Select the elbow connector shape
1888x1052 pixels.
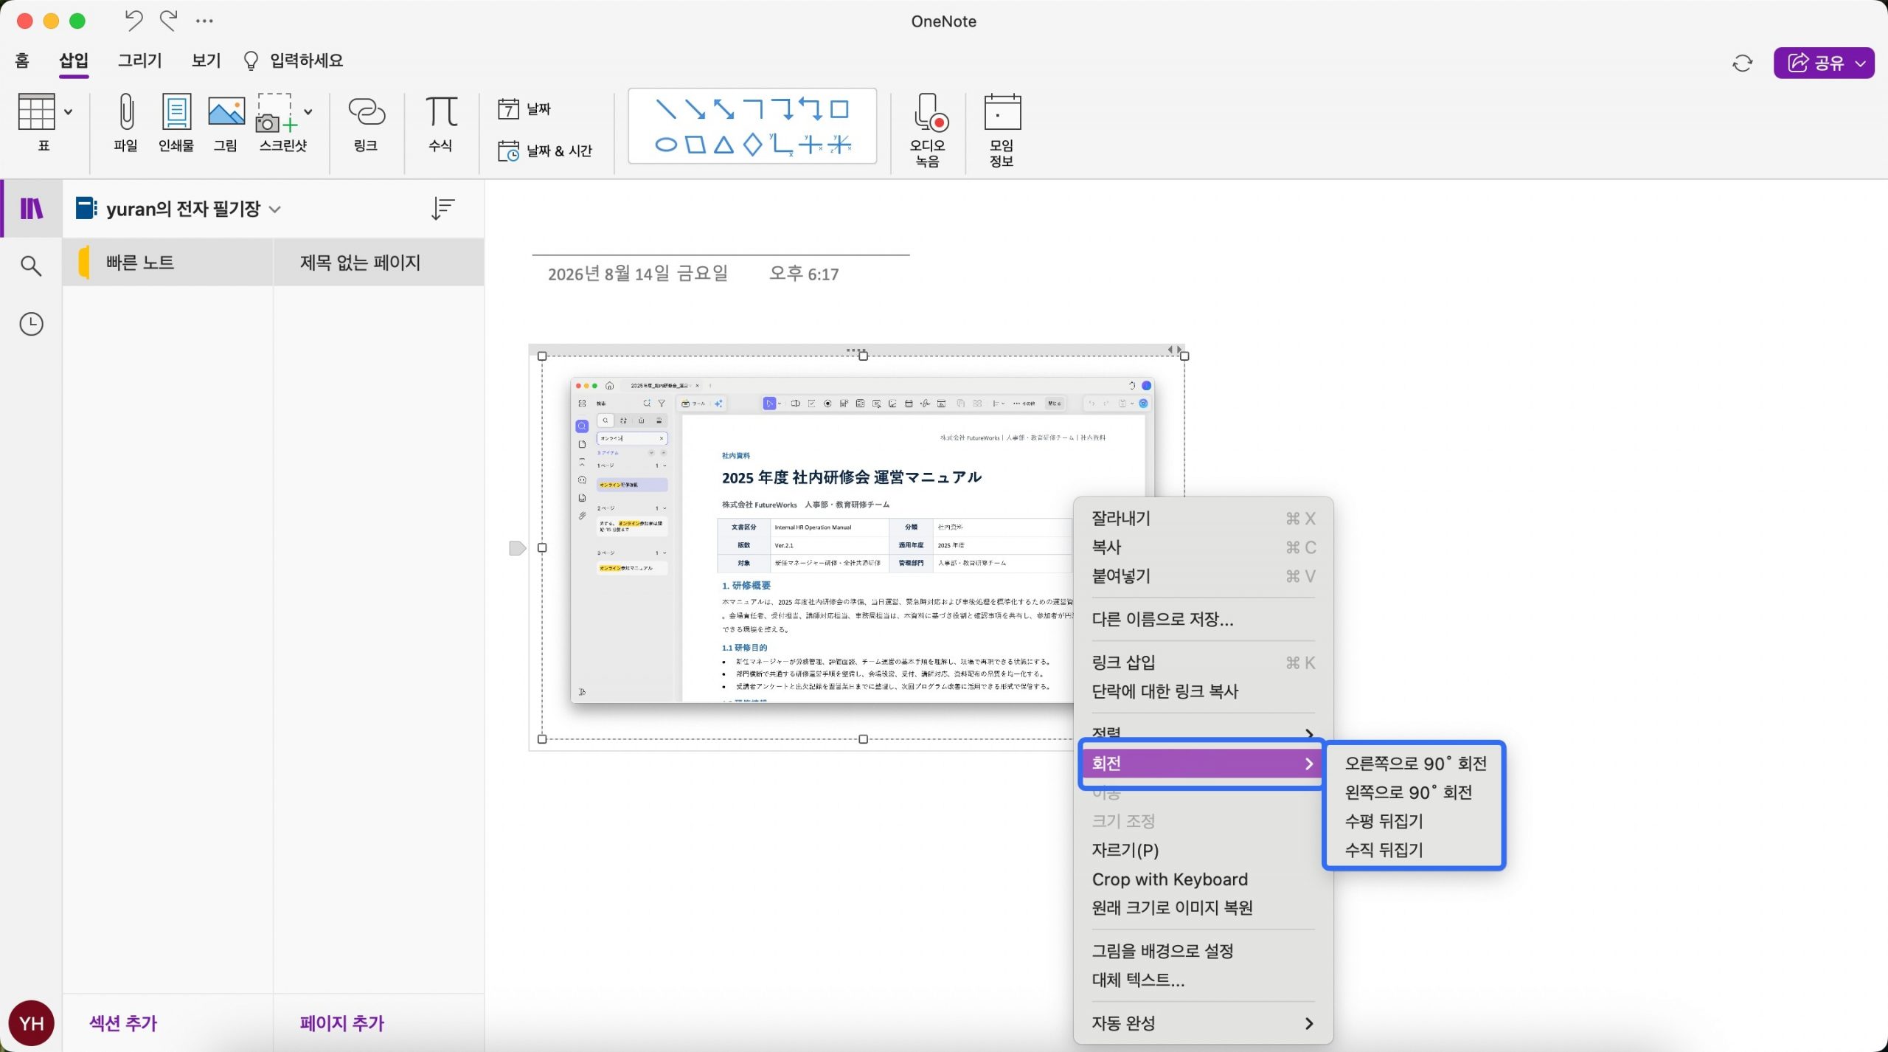[754, 109]
